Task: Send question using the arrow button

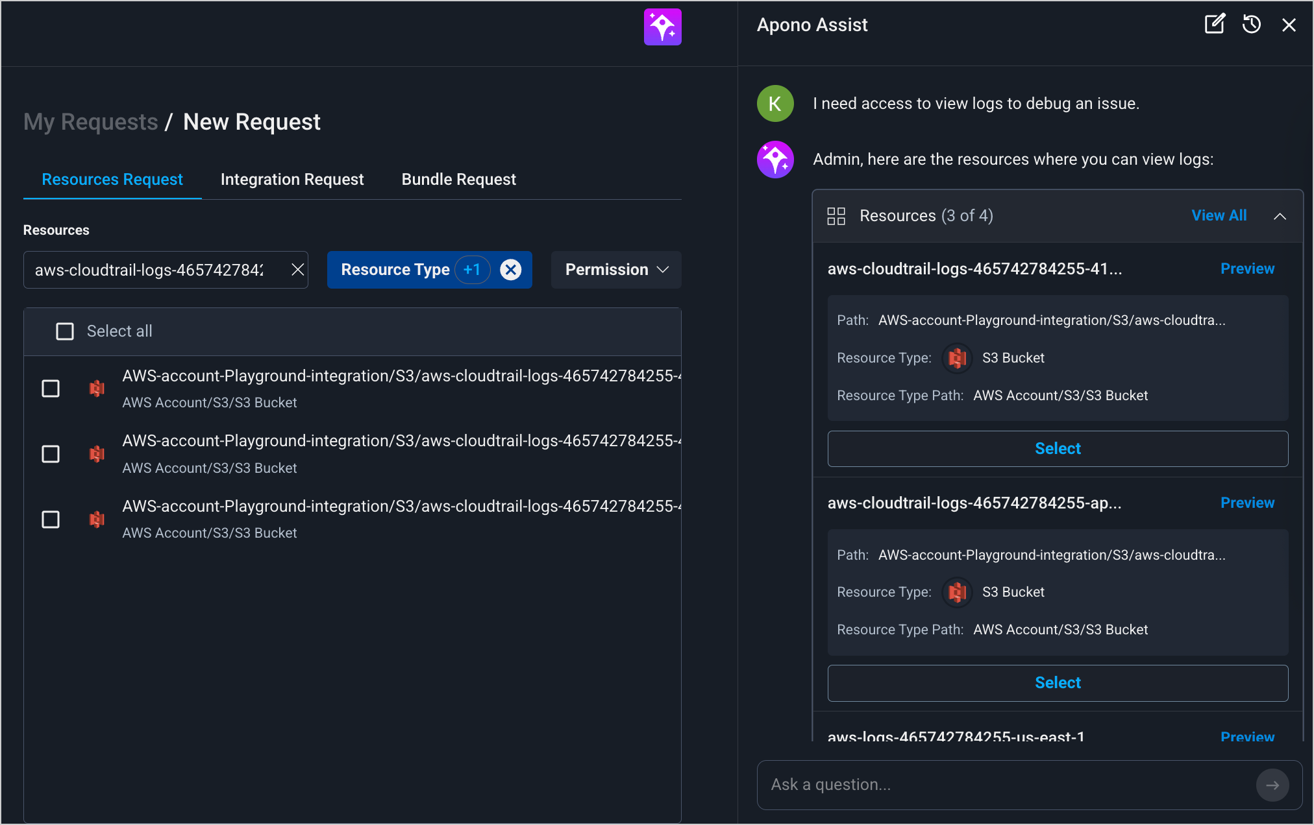Action: (x=1272, y=785)
